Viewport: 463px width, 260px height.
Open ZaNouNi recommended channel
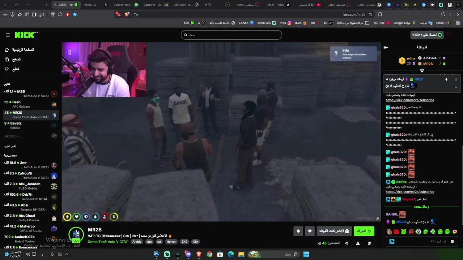pyautogui.click(x=30, y=175)
